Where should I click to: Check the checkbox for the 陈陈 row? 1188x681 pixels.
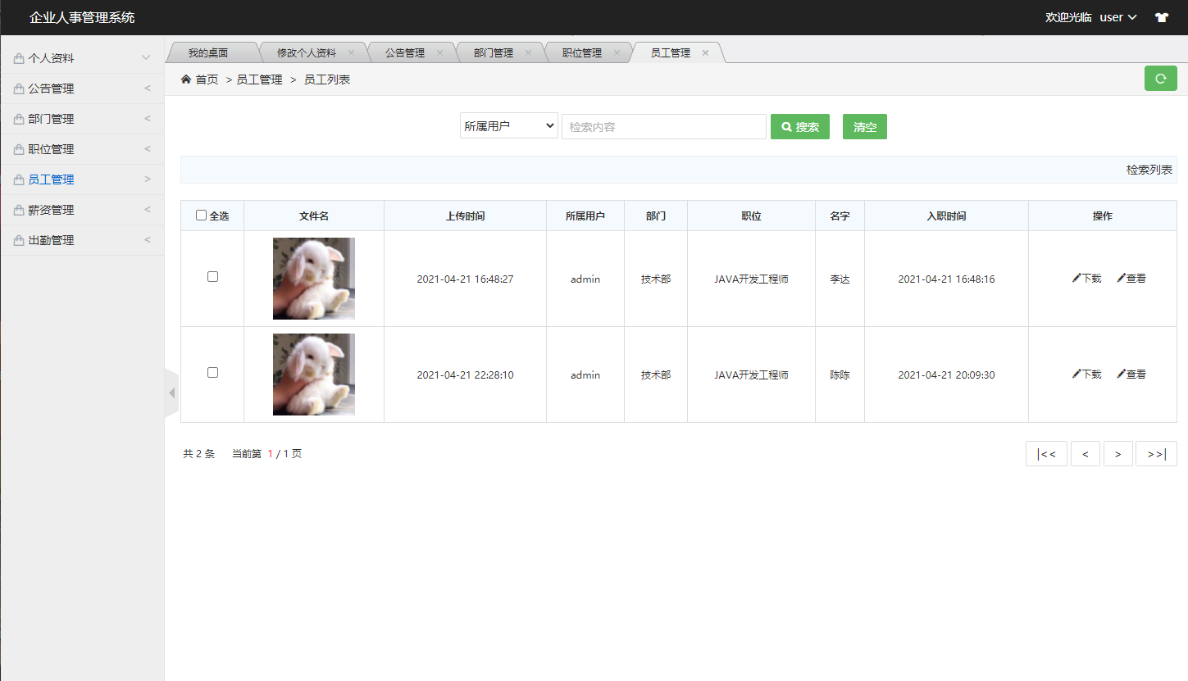[x=212, y=373]
